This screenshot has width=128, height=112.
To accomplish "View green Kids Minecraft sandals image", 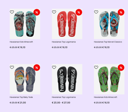I will pos(109,79).
